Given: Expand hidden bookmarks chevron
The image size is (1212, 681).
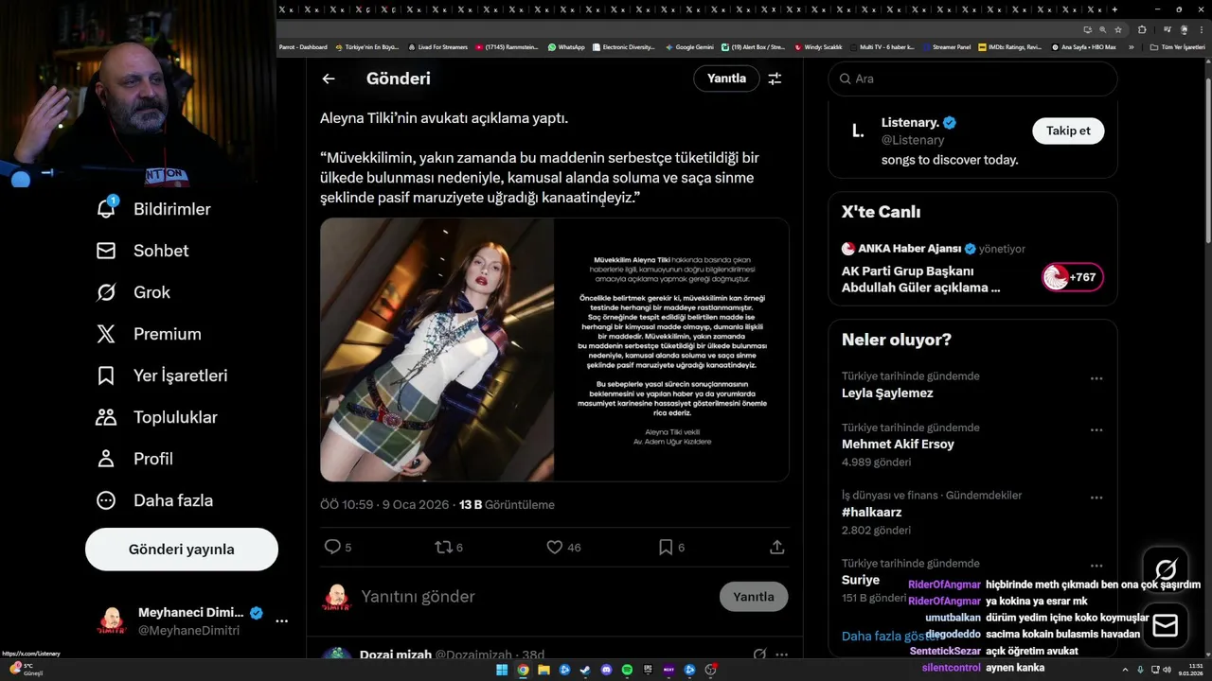Looking at the screenshot, I should click(1131, 46).
